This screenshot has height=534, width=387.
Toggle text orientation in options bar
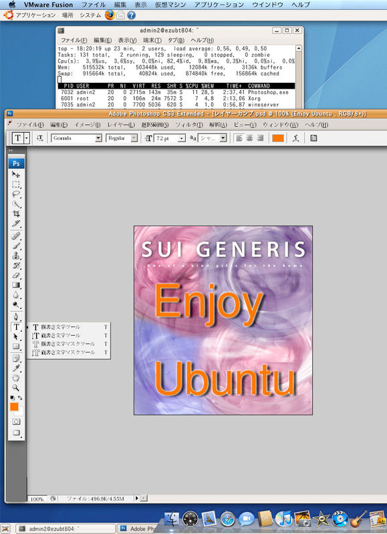click(x=39, y=138)
